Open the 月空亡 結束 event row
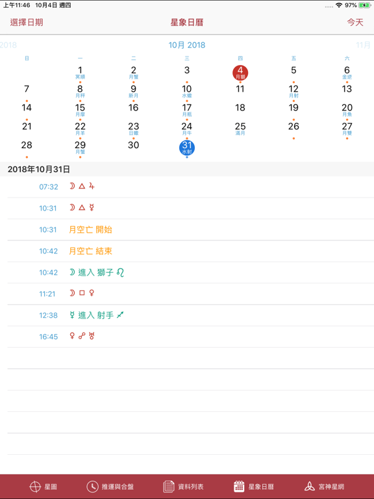 tap(191, 251)
